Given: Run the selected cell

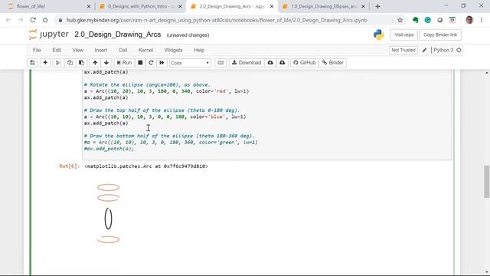Looking at the screenshot, I should [124, 63].
